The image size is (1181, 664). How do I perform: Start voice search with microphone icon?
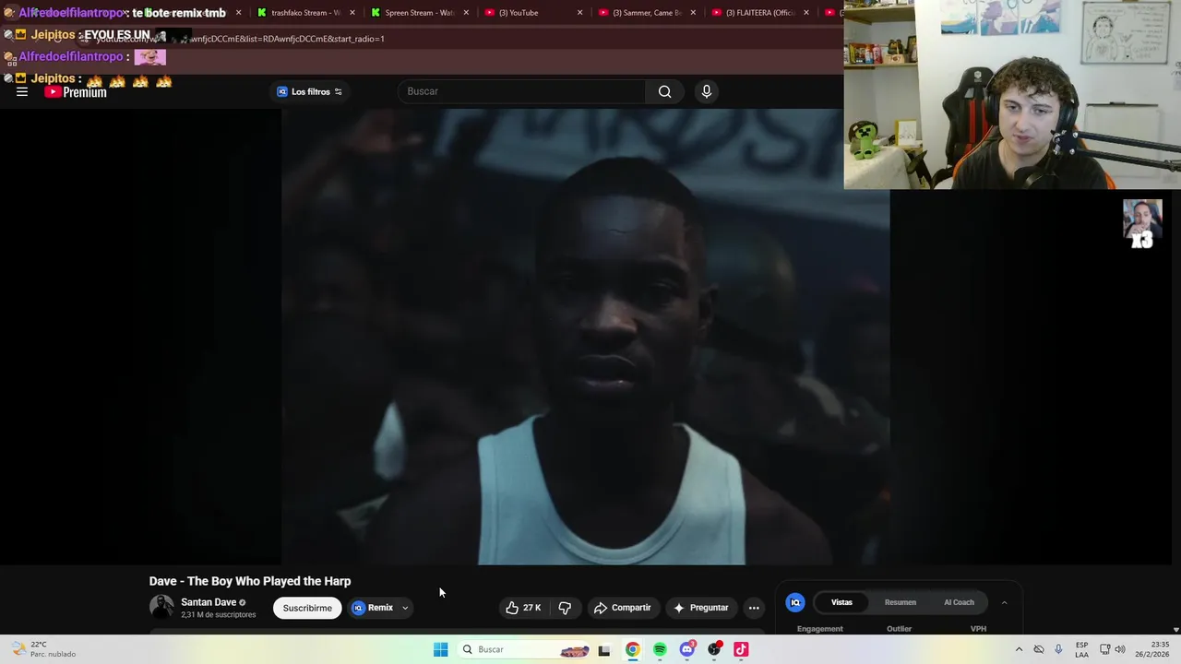[x=707, y=91]
